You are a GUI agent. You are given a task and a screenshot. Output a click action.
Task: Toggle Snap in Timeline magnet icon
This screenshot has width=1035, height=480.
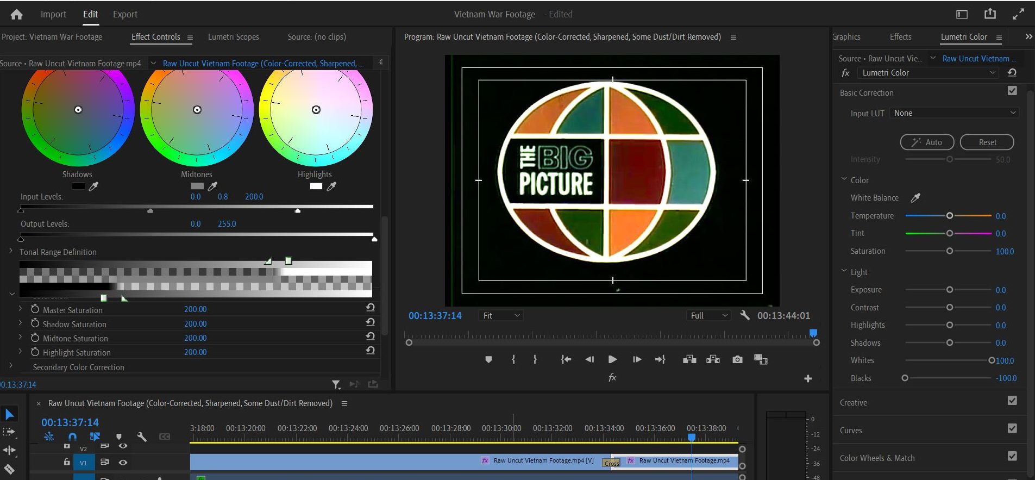72,437
